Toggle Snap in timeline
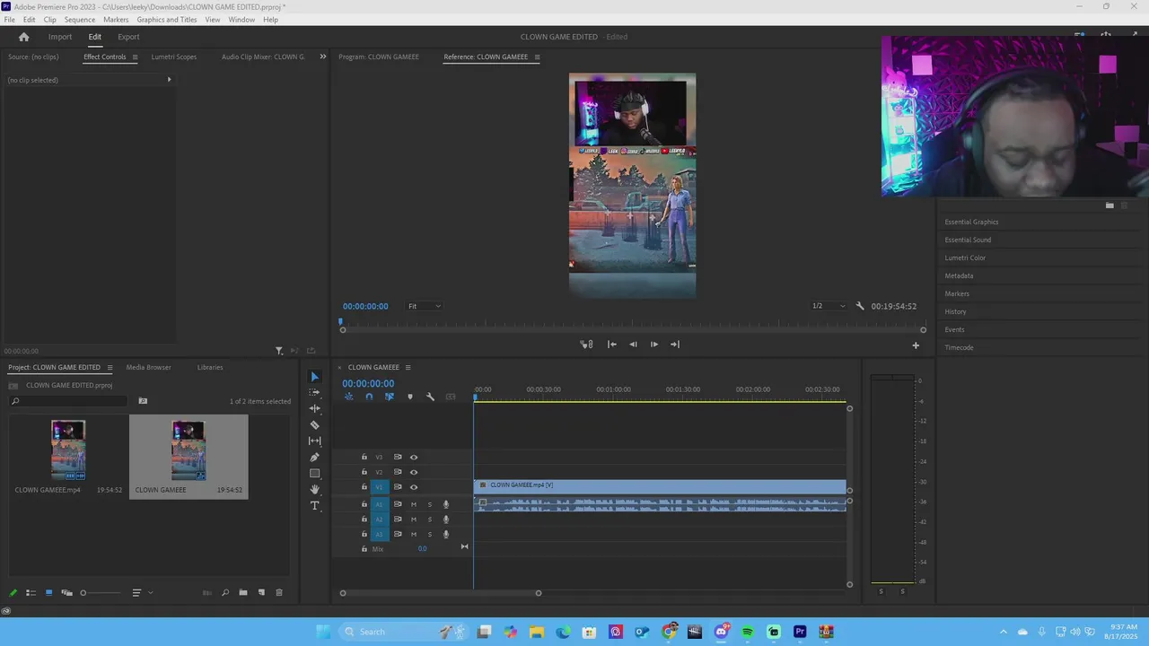 pyautogui.click(x=369, y=397)
